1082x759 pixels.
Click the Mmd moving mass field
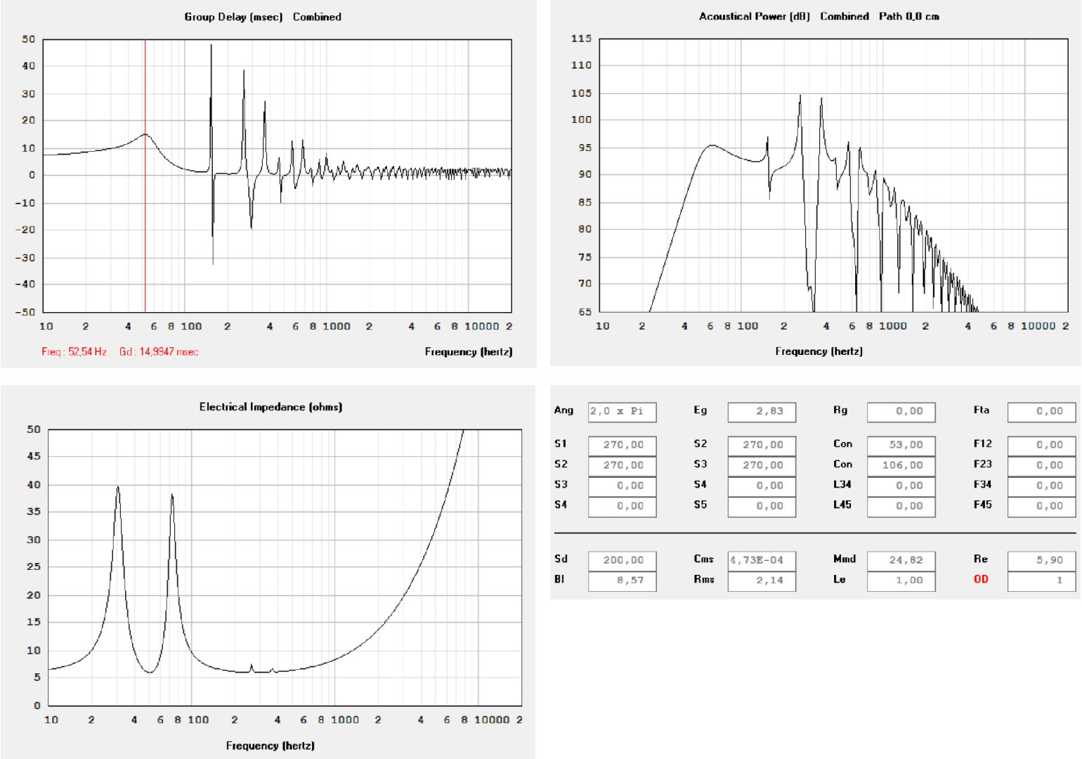pos(901,561)
